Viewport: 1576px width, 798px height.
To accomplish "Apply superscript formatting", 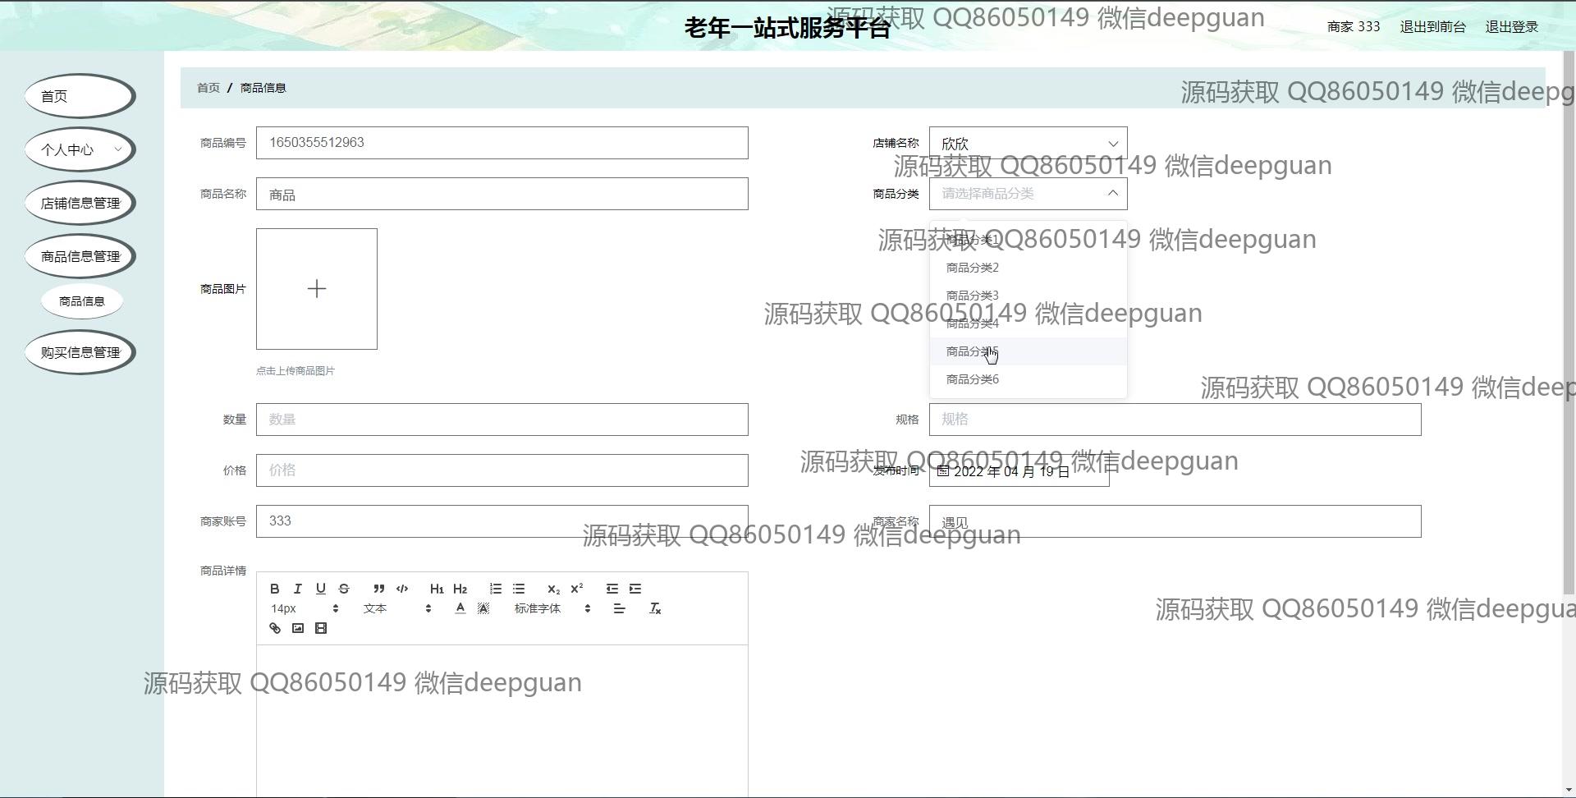I will (576, 589).
